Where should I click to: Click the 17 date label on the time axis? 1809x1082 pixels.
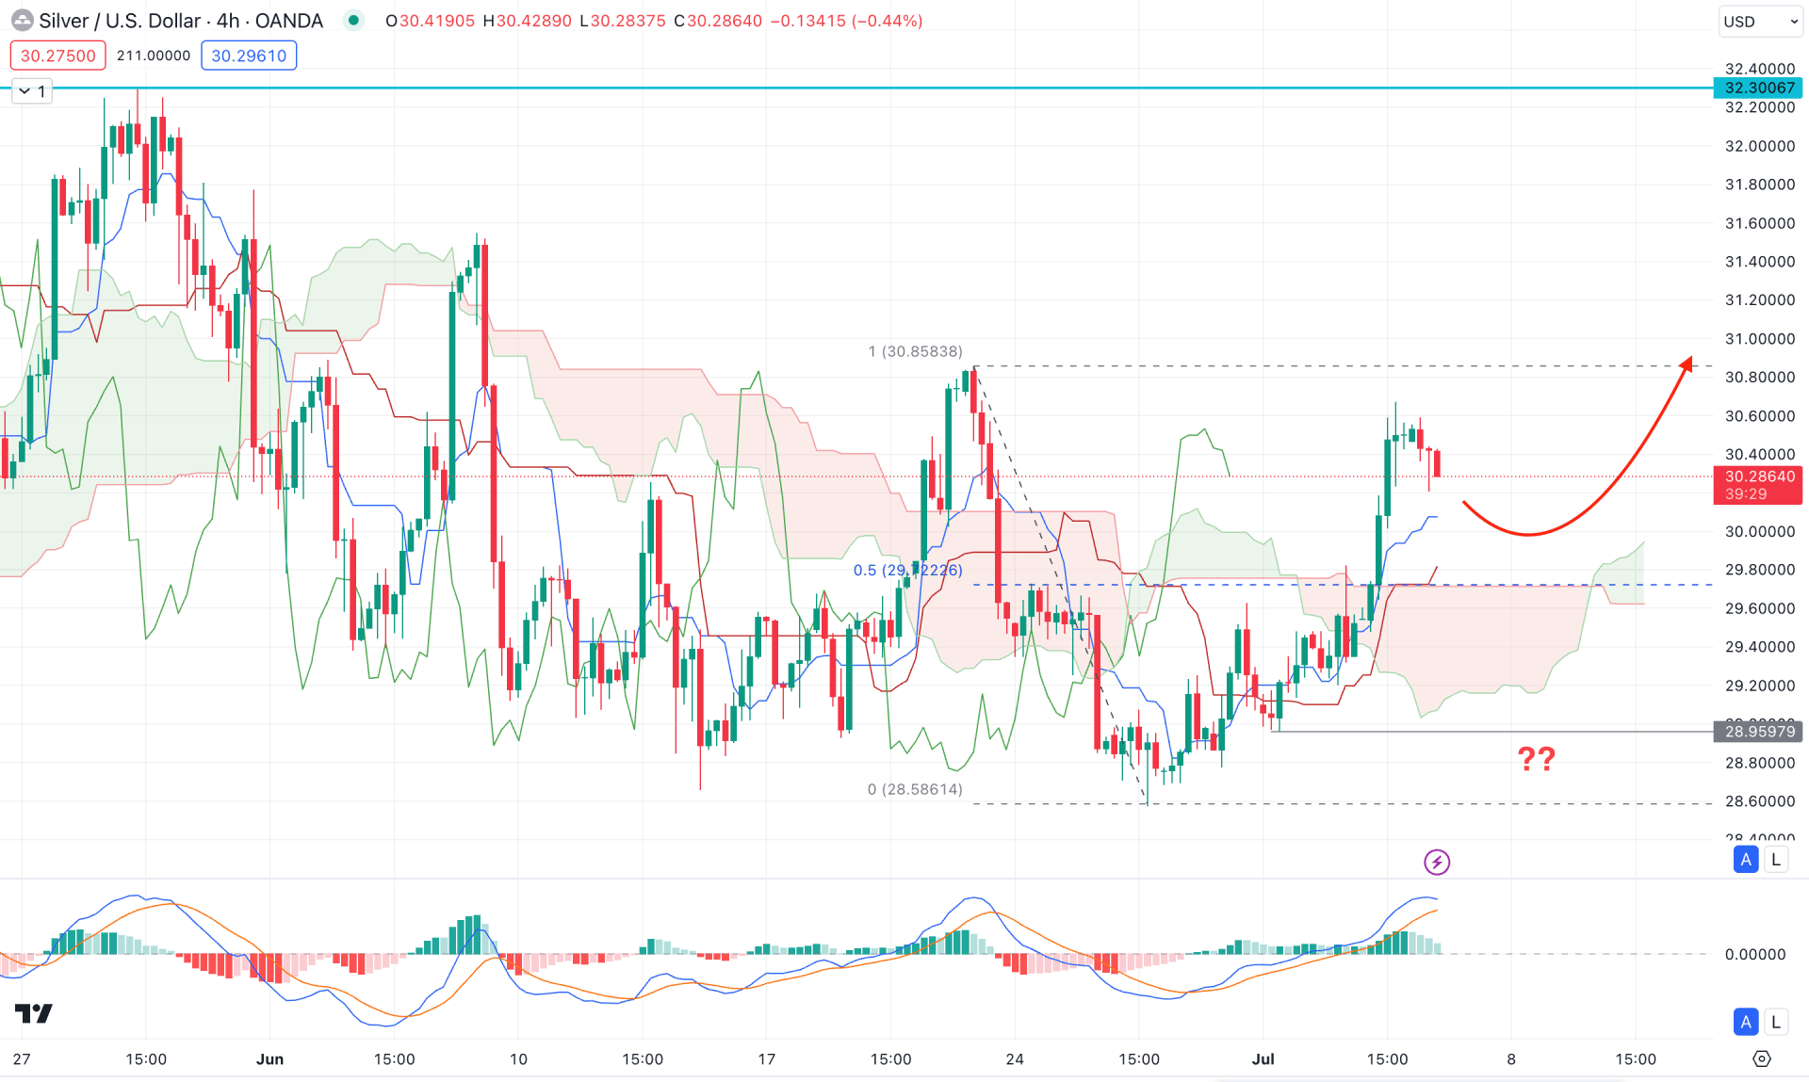point(767,1059)
